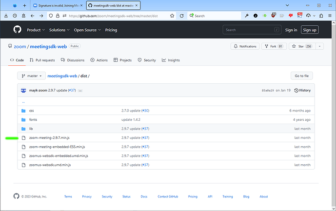Switch to the Projects tab

[122, 60]
